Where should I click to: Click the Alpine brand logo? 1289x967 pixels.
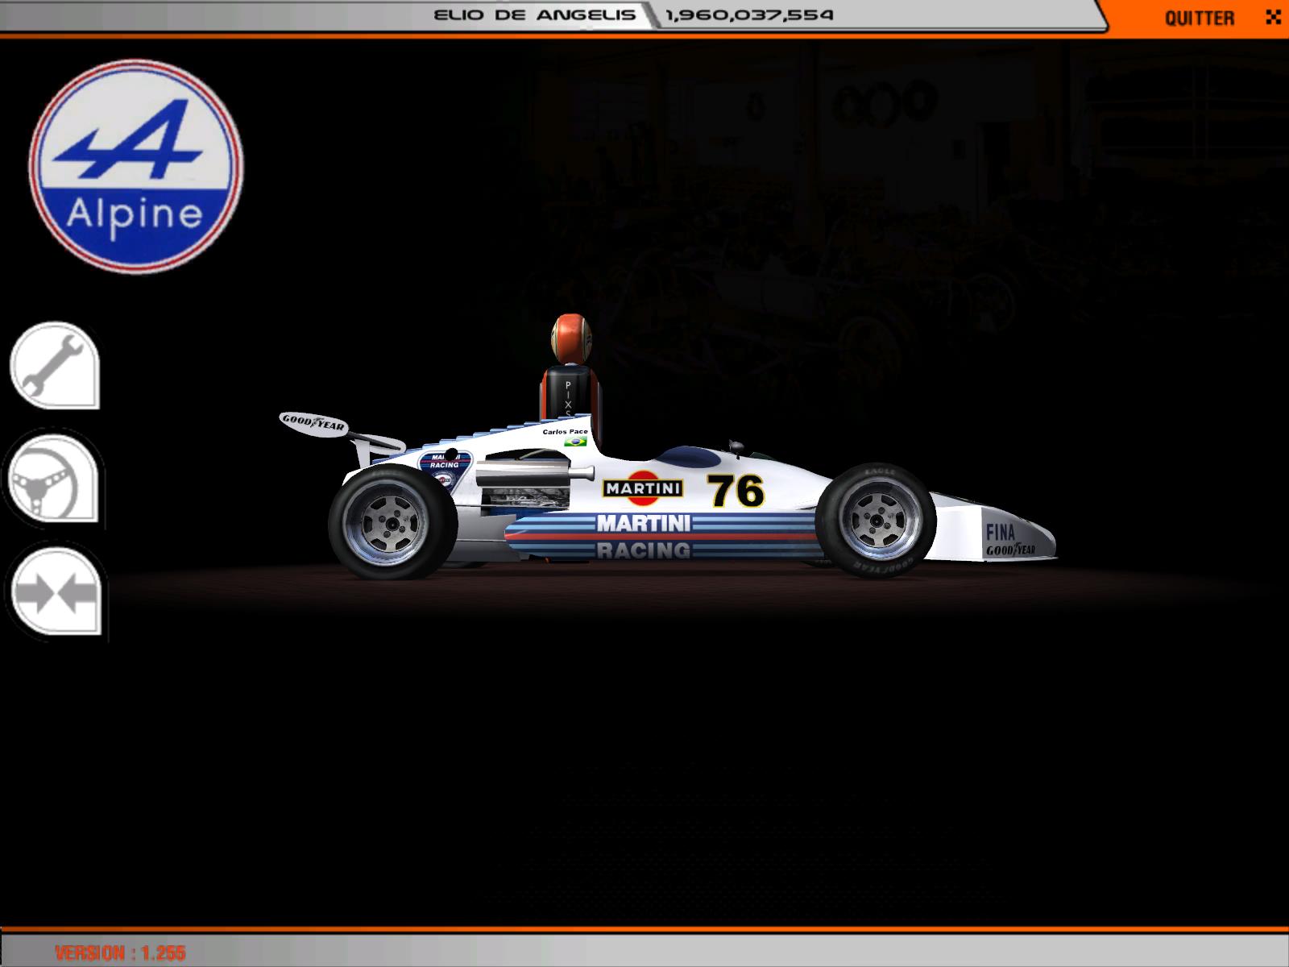point(135,165)
